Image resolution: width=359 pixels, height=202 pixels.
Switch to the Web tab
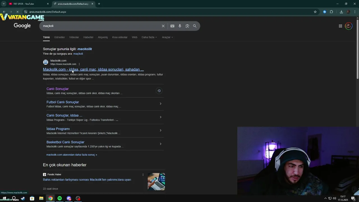pos(135,37)
